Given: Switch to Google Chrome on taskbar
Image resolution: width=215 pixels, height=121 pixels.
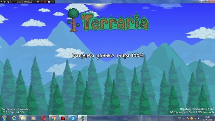Looking at the screenshot, I should tap(53, 118).
